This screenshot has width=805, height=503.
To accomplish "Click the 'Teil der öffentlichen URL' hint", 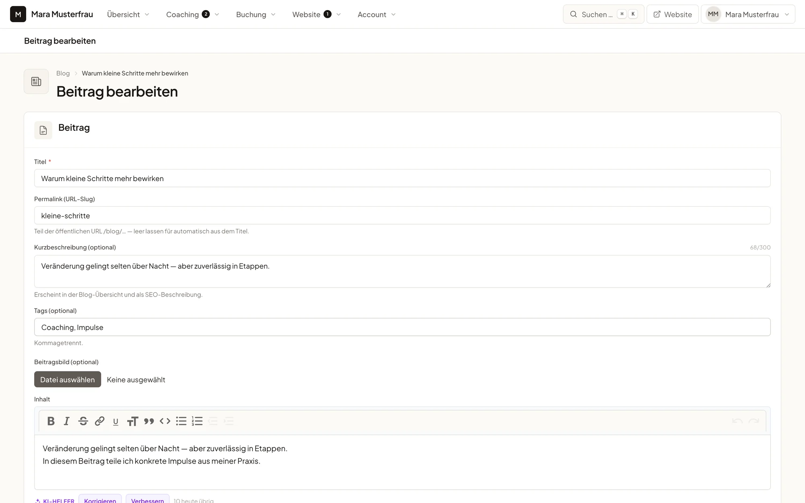I will tap(142, 231).
